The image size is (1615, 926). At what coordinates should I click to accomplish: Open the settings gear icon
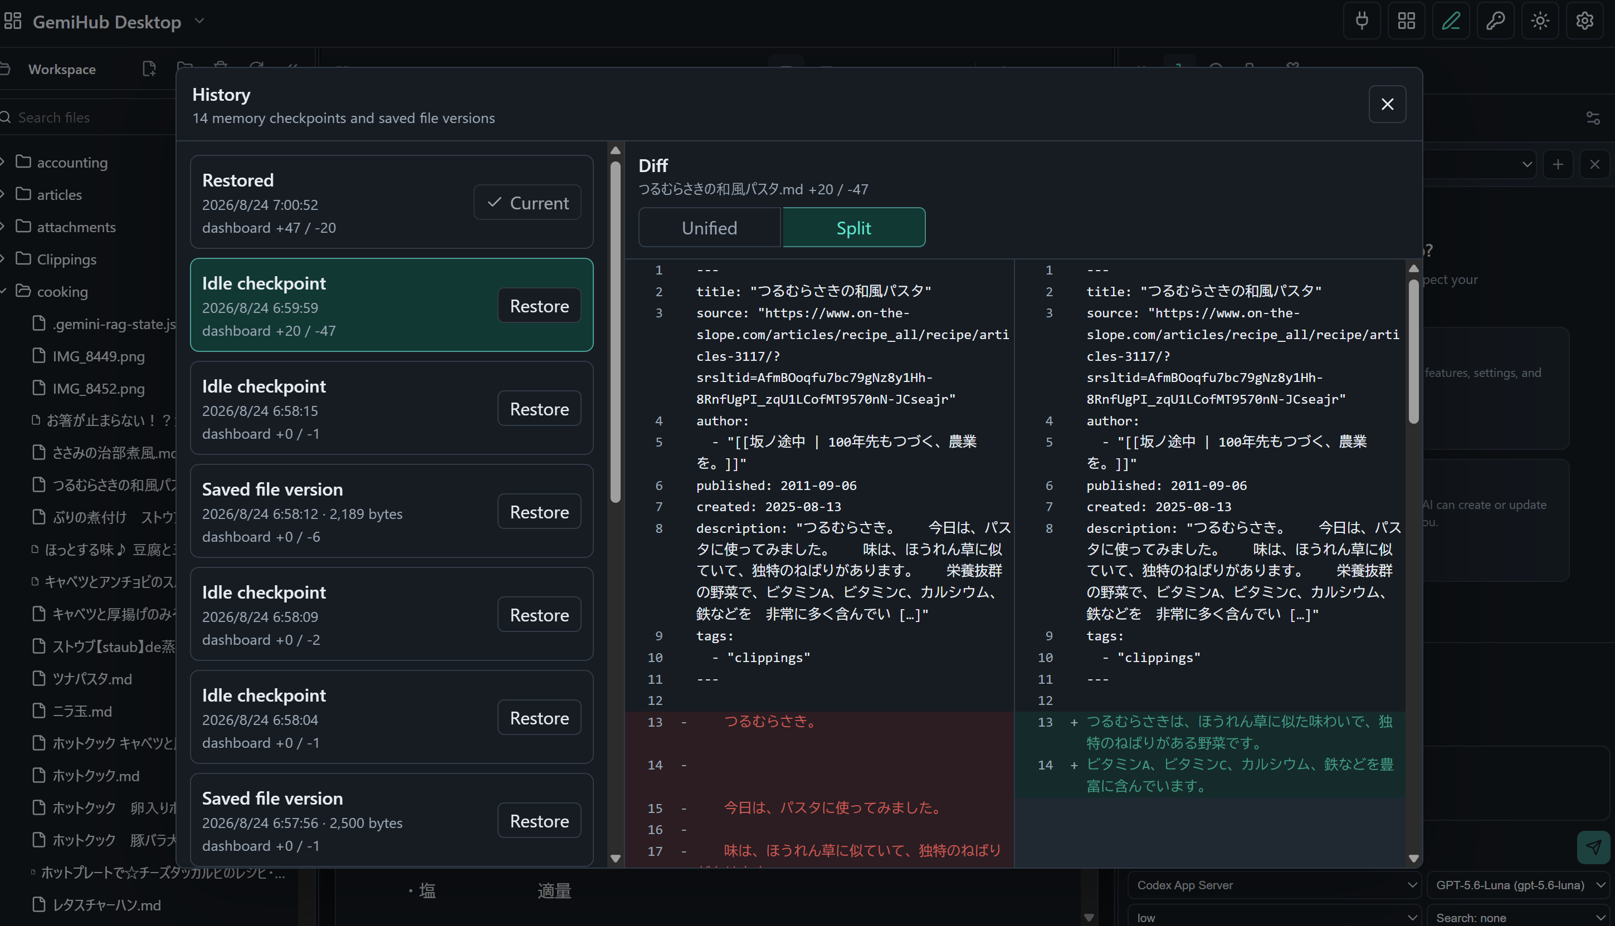point(1584,21)
